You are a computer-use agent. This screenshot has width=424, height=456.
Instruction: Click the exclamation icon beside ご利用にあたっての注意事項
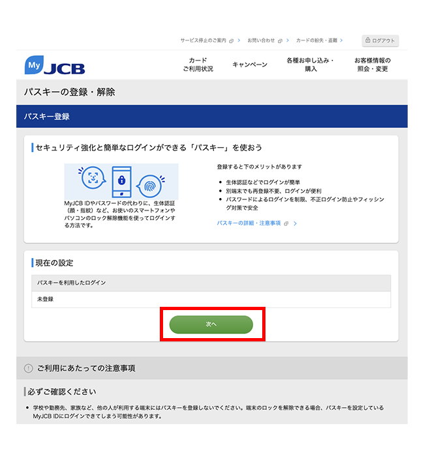point(28,369)
